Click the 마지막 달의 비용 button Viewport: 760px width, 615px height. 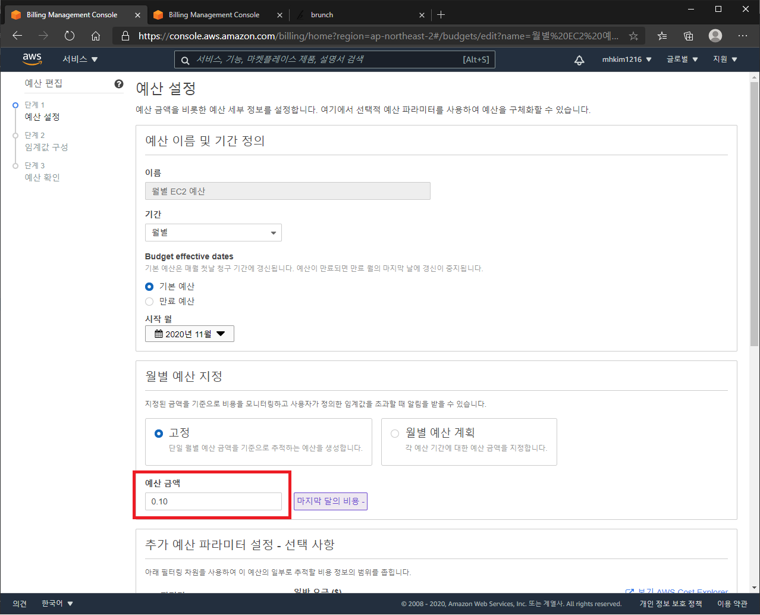click(x=331, y=501)
